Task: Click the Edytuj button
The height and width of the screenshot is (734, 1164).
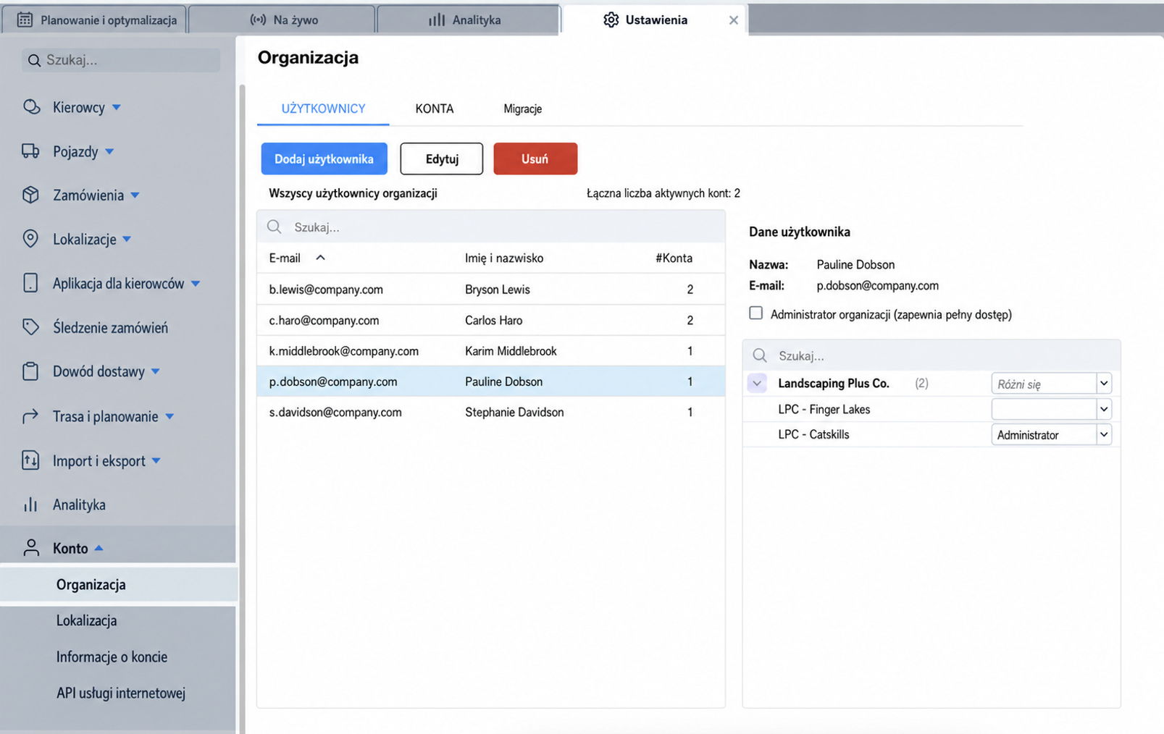Action: pyautogui.click(x=442, y=159)
